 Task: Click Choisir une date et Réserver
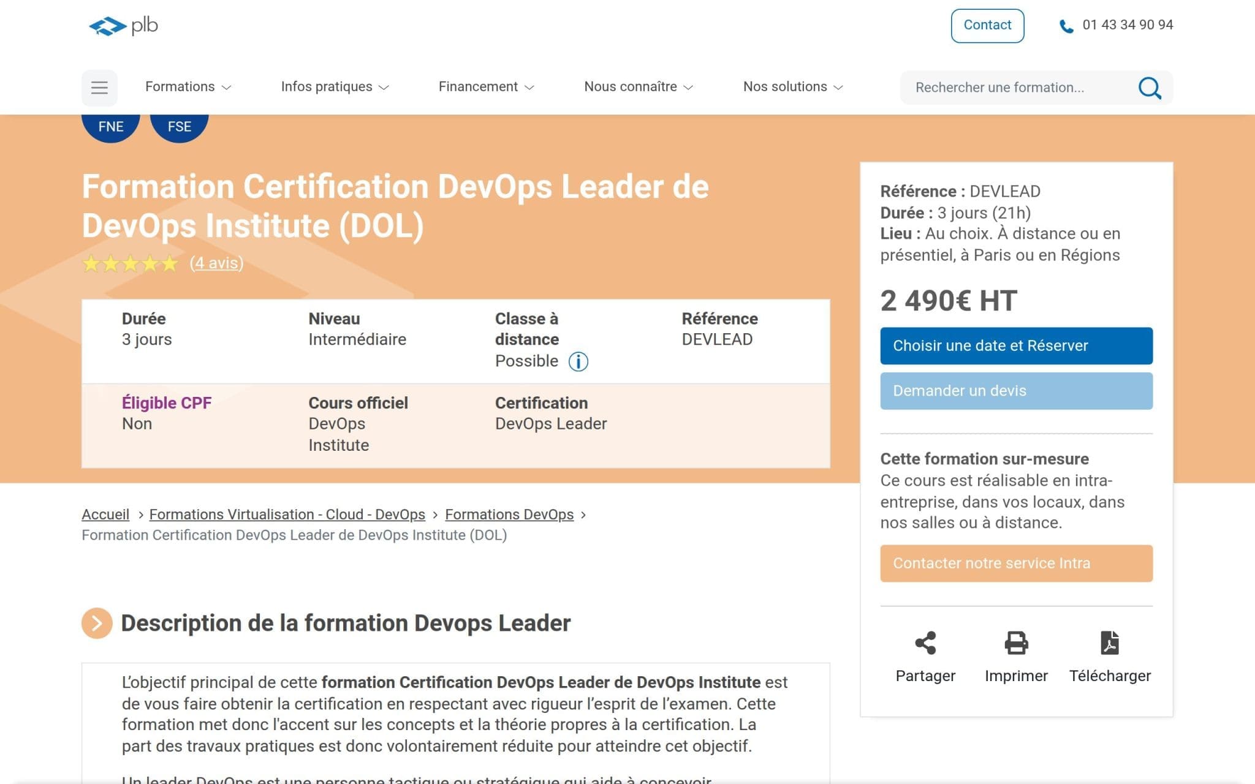tap(1016, 345)
